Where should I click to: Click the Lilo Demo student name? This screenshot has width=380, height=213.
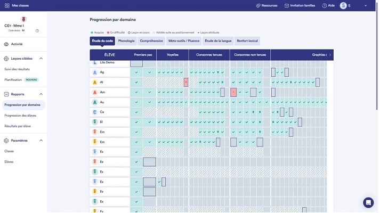107,62
